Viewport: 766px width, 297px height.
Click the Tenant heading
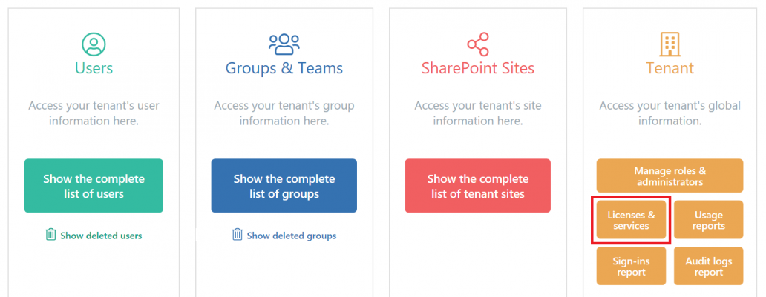670,68
